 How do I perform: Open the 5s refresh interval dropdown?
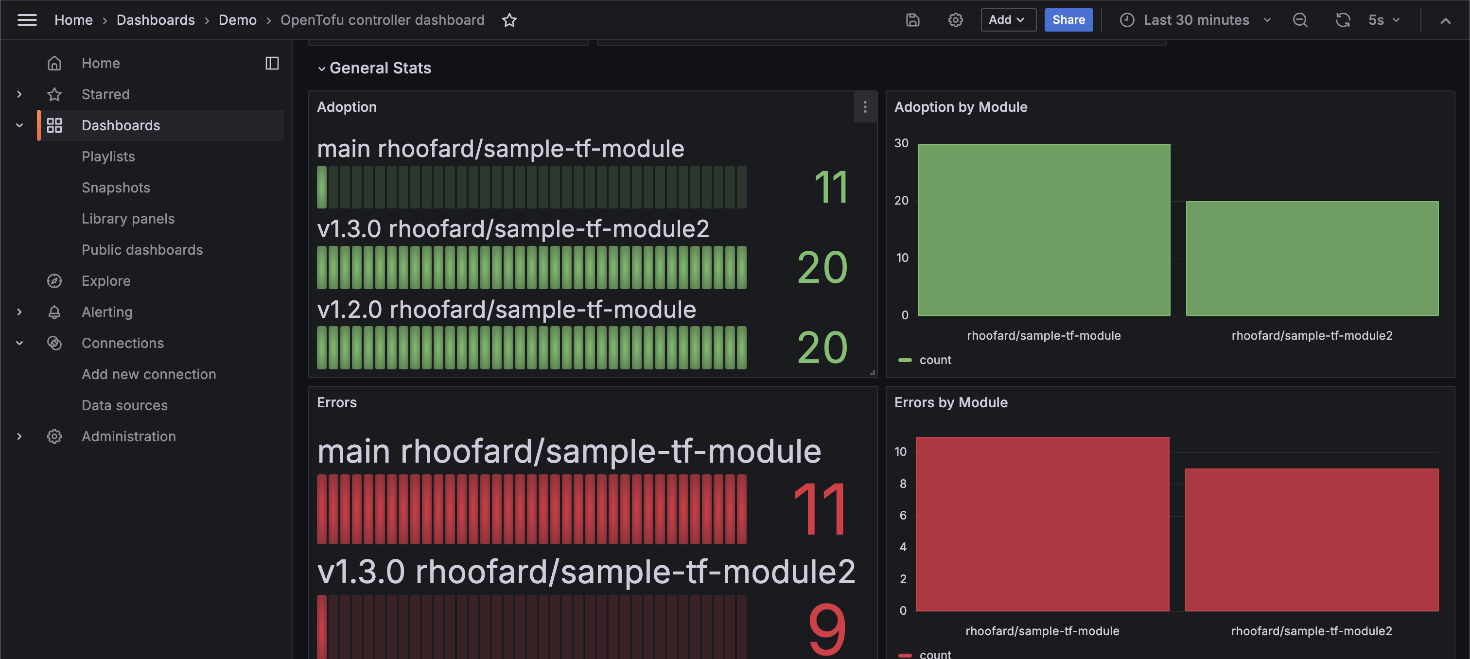click(x=1384, y=20)
